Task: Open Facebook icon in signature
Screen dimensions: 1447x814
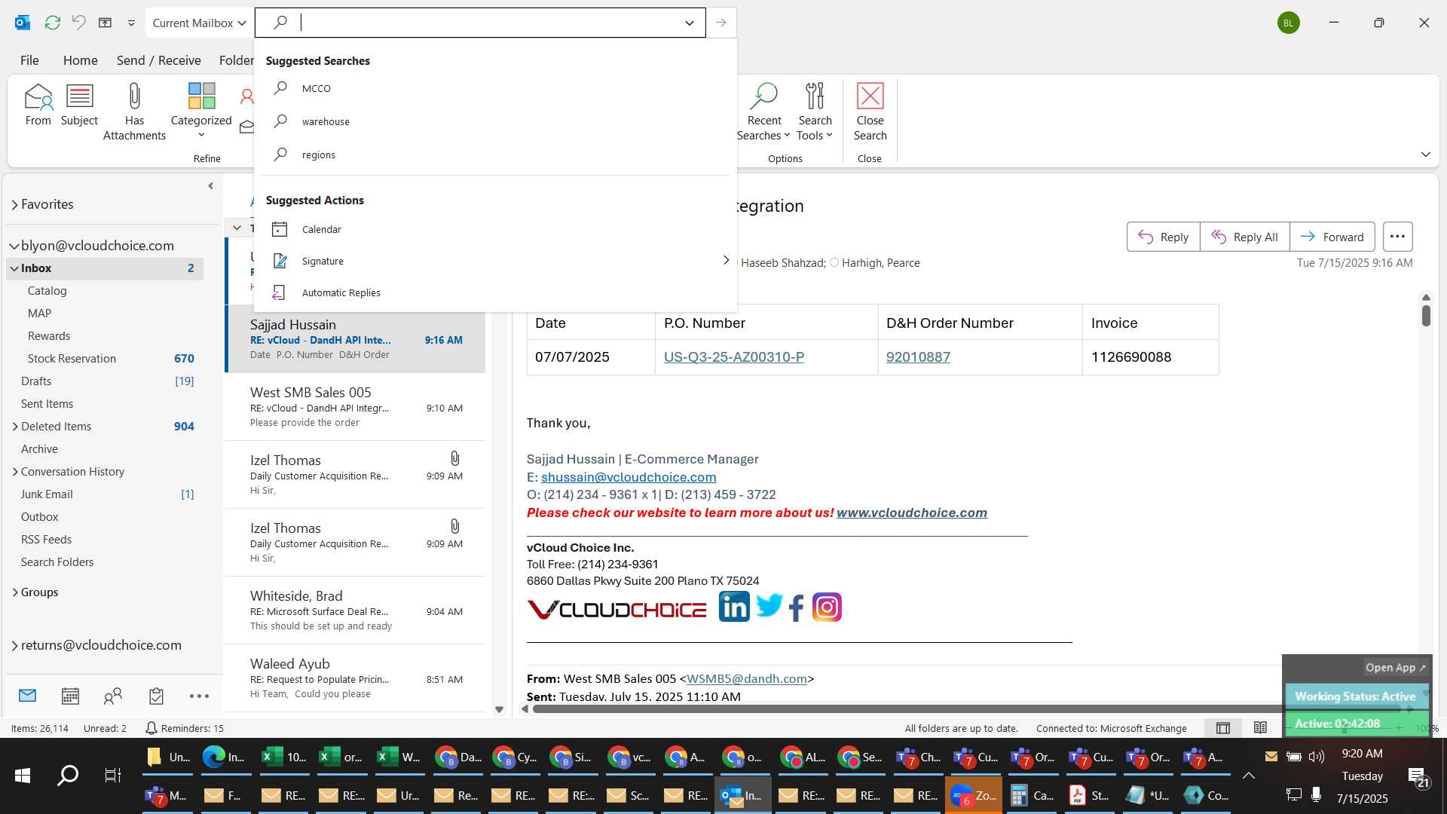Action: tap(797, 607)
